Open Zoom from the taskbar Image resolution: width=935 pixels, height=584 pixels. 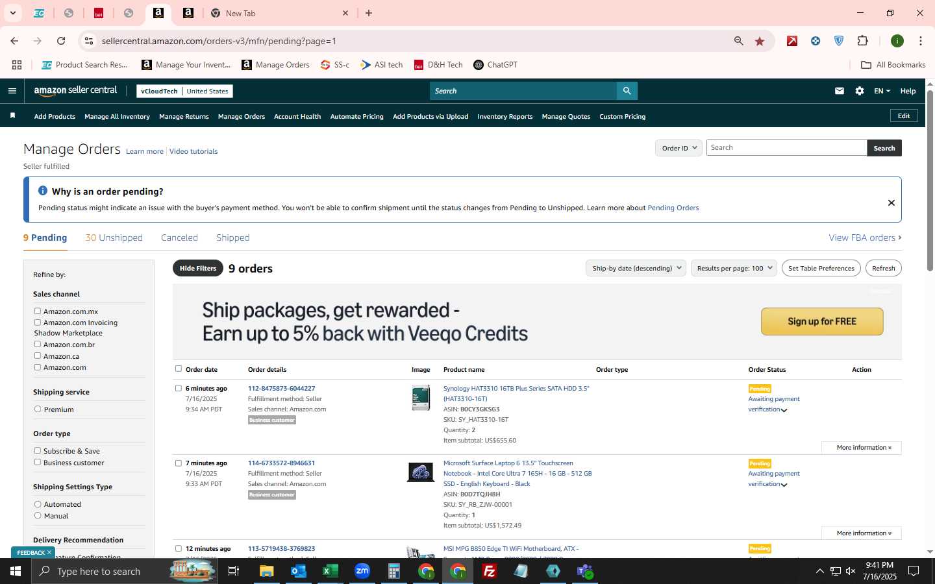(362, 571)
